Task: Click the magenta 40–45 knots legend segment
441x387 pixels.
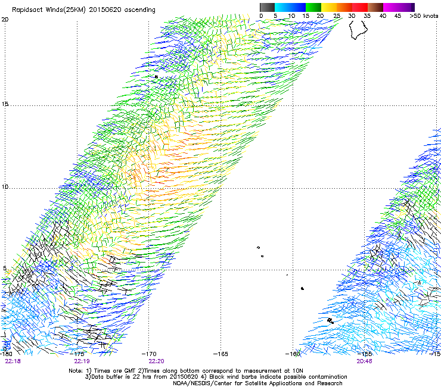Action: point(391,7)
